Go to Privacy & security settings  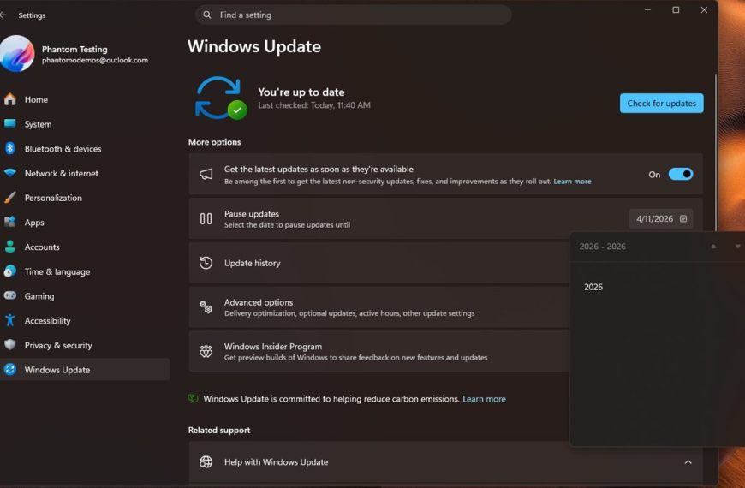click(86, 345)
